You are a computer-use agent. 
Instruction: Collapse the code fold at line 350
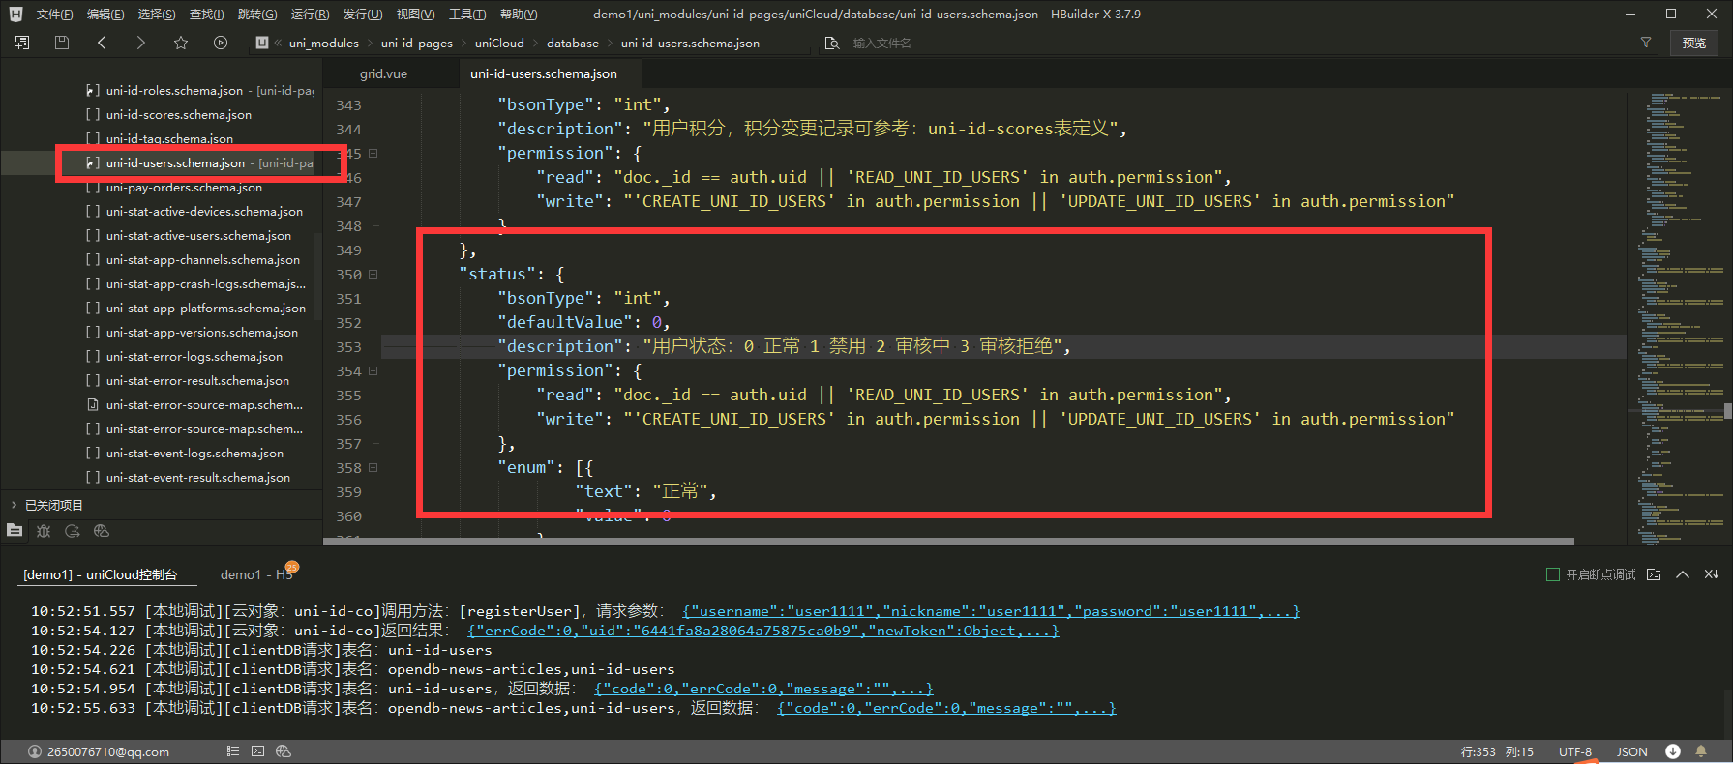pyautogui.click(x=373, y=275)
